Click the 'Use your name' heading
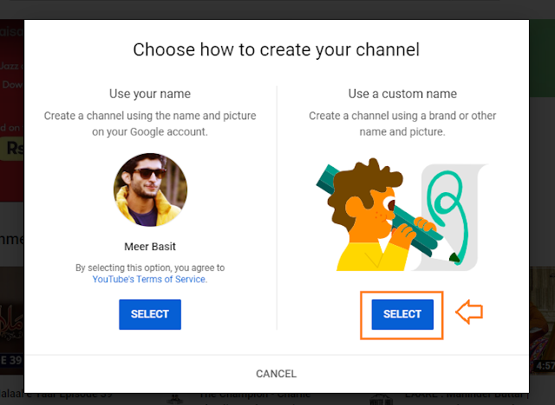Screen dimensions: 555x405 pos(149,93)
